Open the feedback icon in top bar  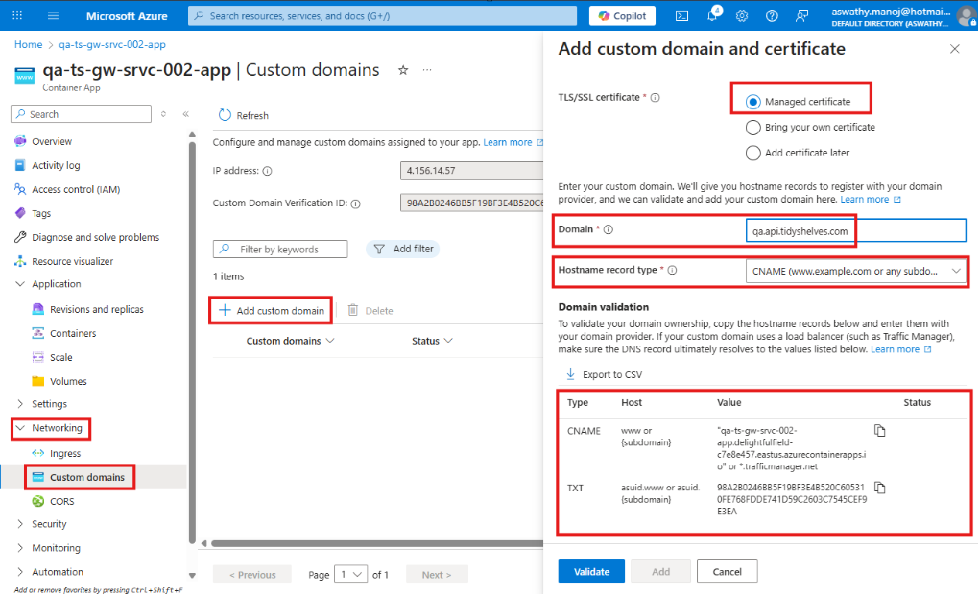click(802, 15)
